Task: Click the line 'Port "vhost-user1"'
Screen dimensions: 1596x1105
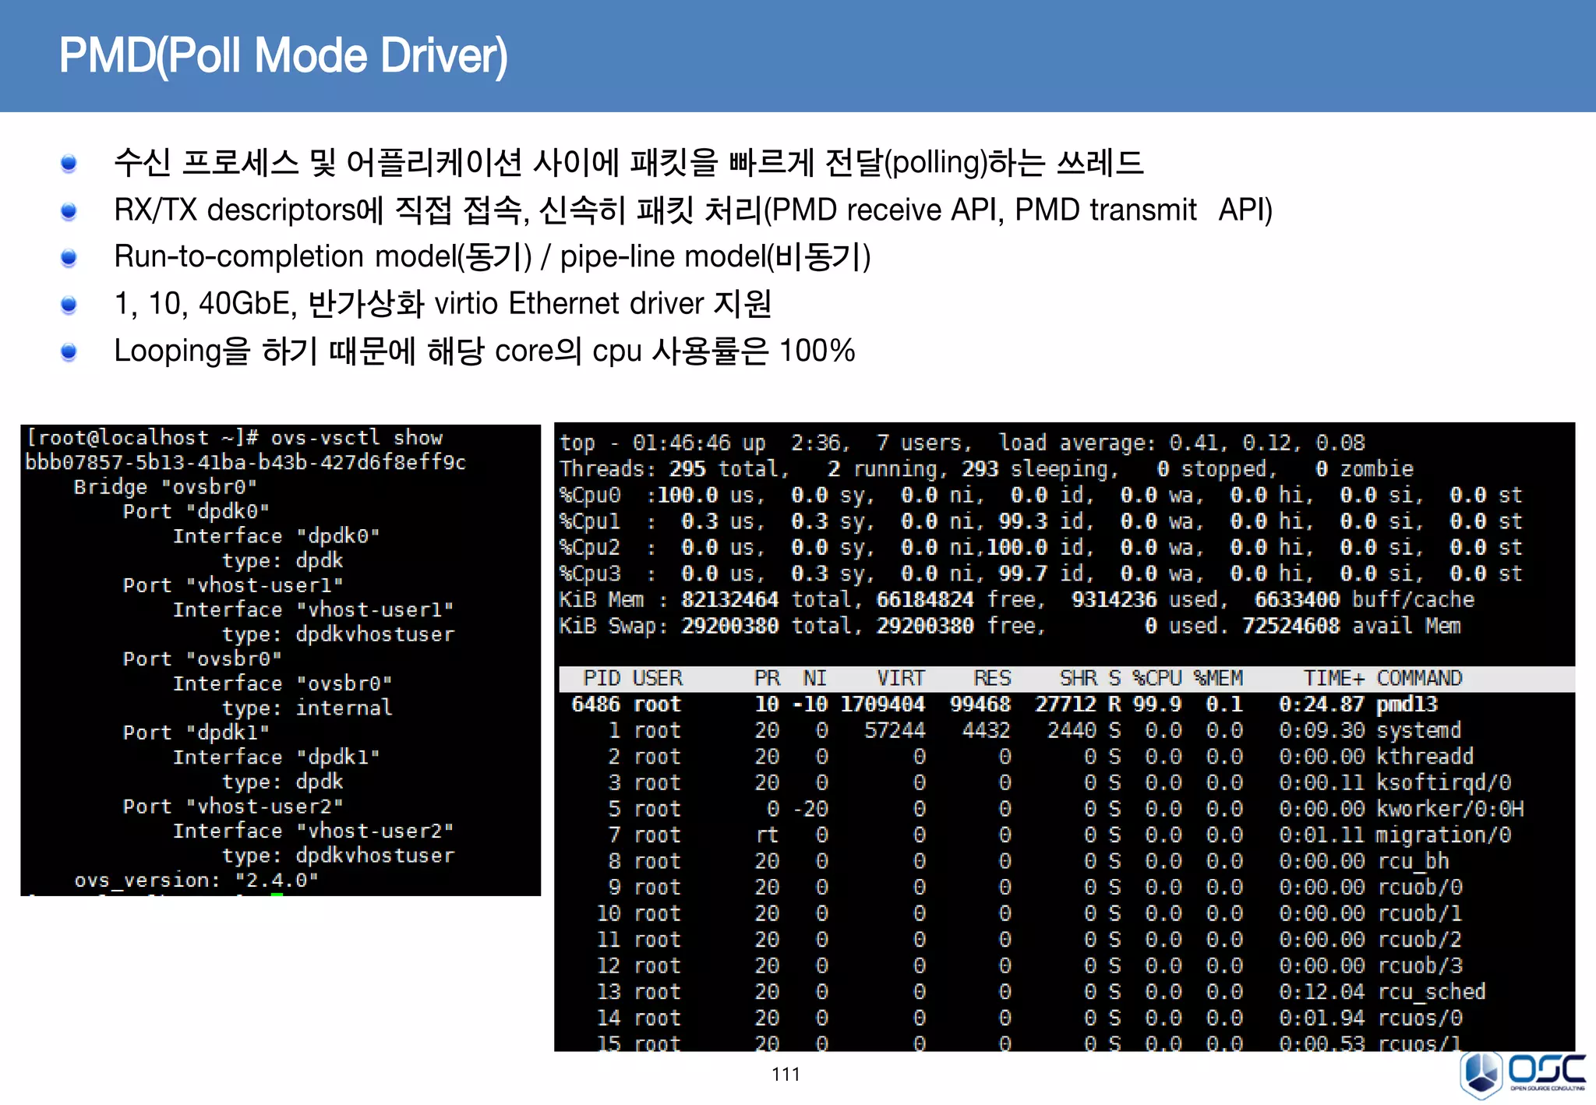Action: tap(233, 585)
